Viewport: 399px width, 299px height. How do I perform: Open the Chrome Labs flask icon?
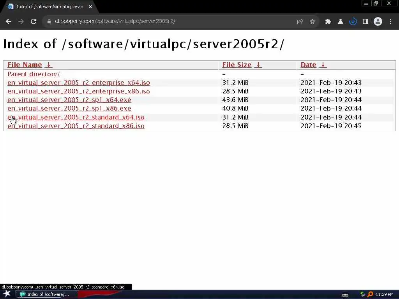point(341,22)
